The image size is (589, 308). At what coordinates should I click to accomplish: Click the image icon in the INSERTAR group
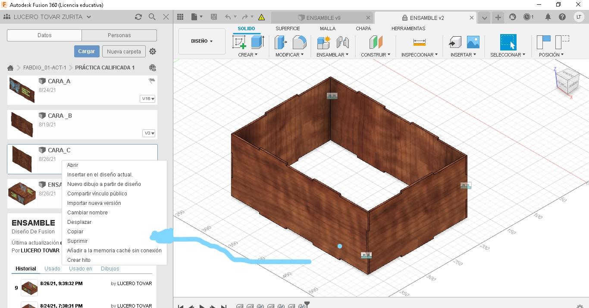[473, 42]
